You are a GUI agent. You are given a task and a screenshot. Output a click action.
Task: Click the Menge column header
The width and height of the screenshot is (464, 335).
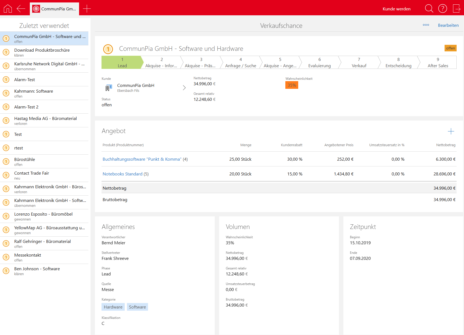click(x=246, y=145)
